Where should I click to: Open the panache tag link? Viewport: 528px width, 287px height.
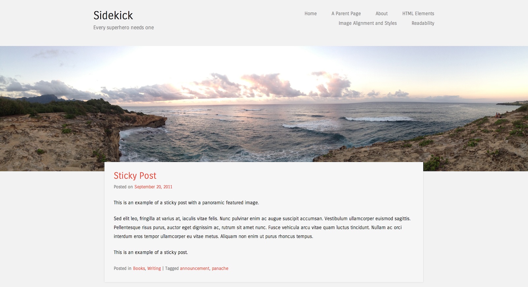pos(220,269)
